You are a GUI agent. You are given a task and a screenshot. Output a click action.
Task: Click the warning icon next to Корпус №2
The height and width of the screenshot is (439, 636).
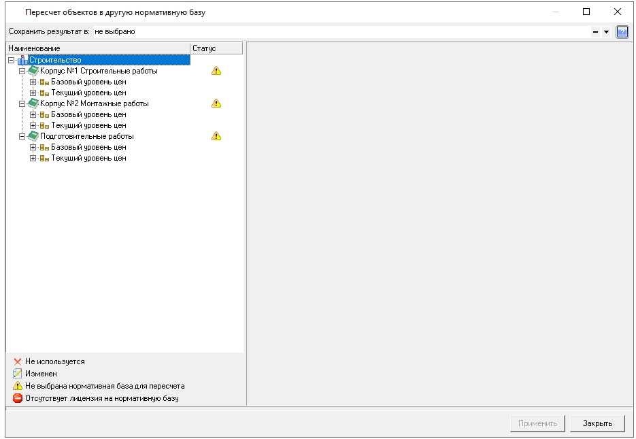point(216,103)
